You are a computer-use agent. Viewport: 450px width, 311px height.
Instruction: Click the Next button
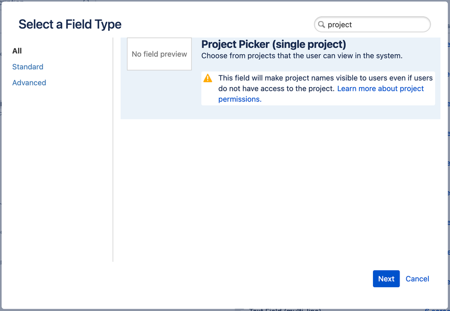[x=386, y=279]
